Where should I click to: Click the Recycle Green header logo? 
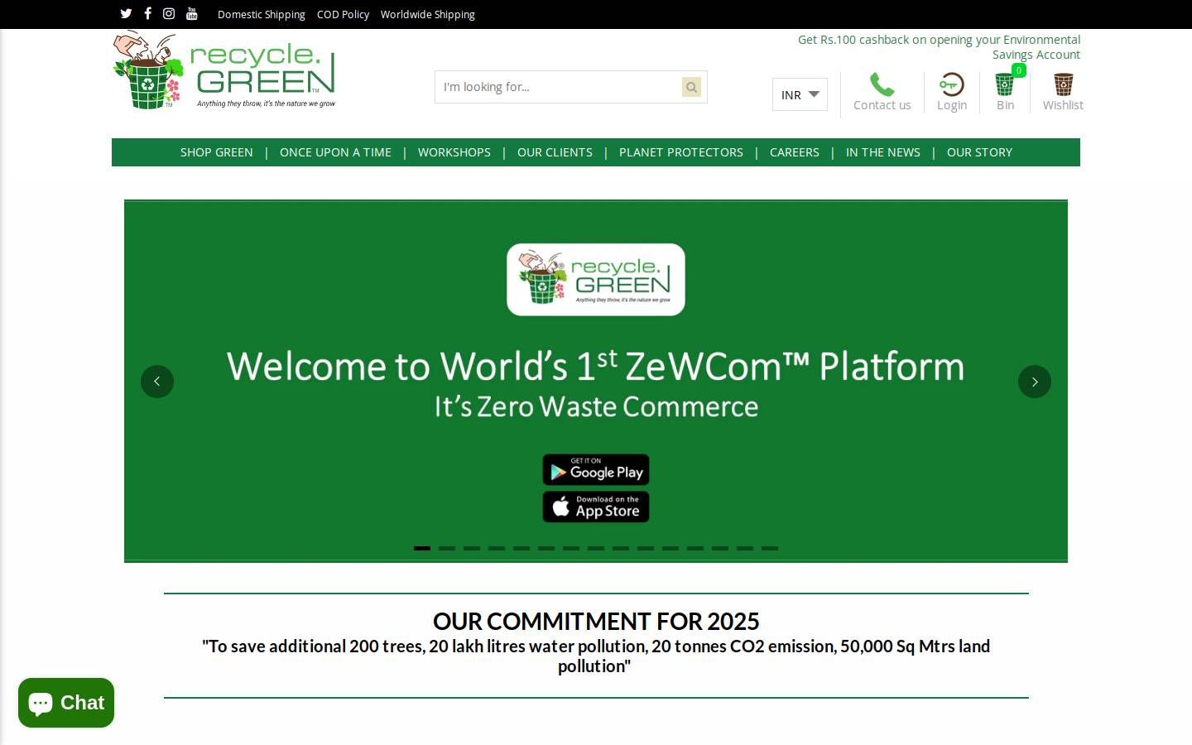(x=224, y=70)
